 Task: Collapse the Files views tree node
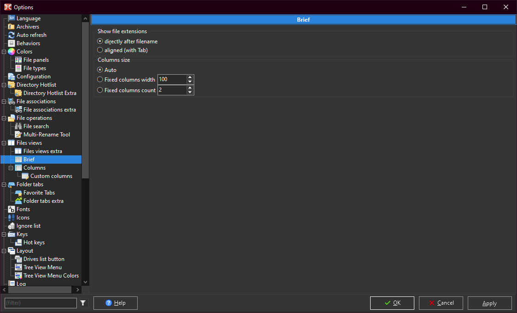[4, 143]
